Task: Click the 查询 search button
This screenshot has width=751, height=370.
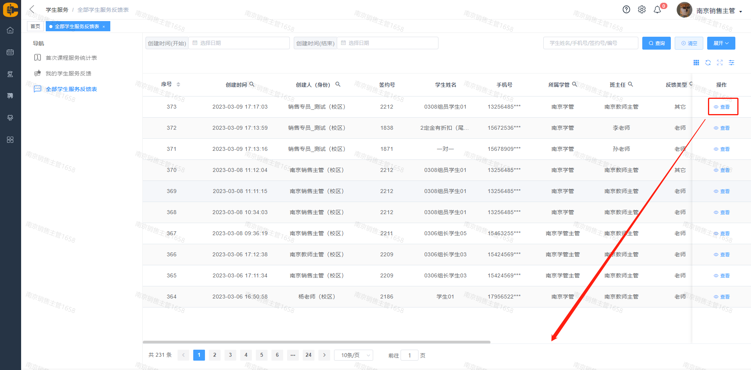Action: click(656, 43)
